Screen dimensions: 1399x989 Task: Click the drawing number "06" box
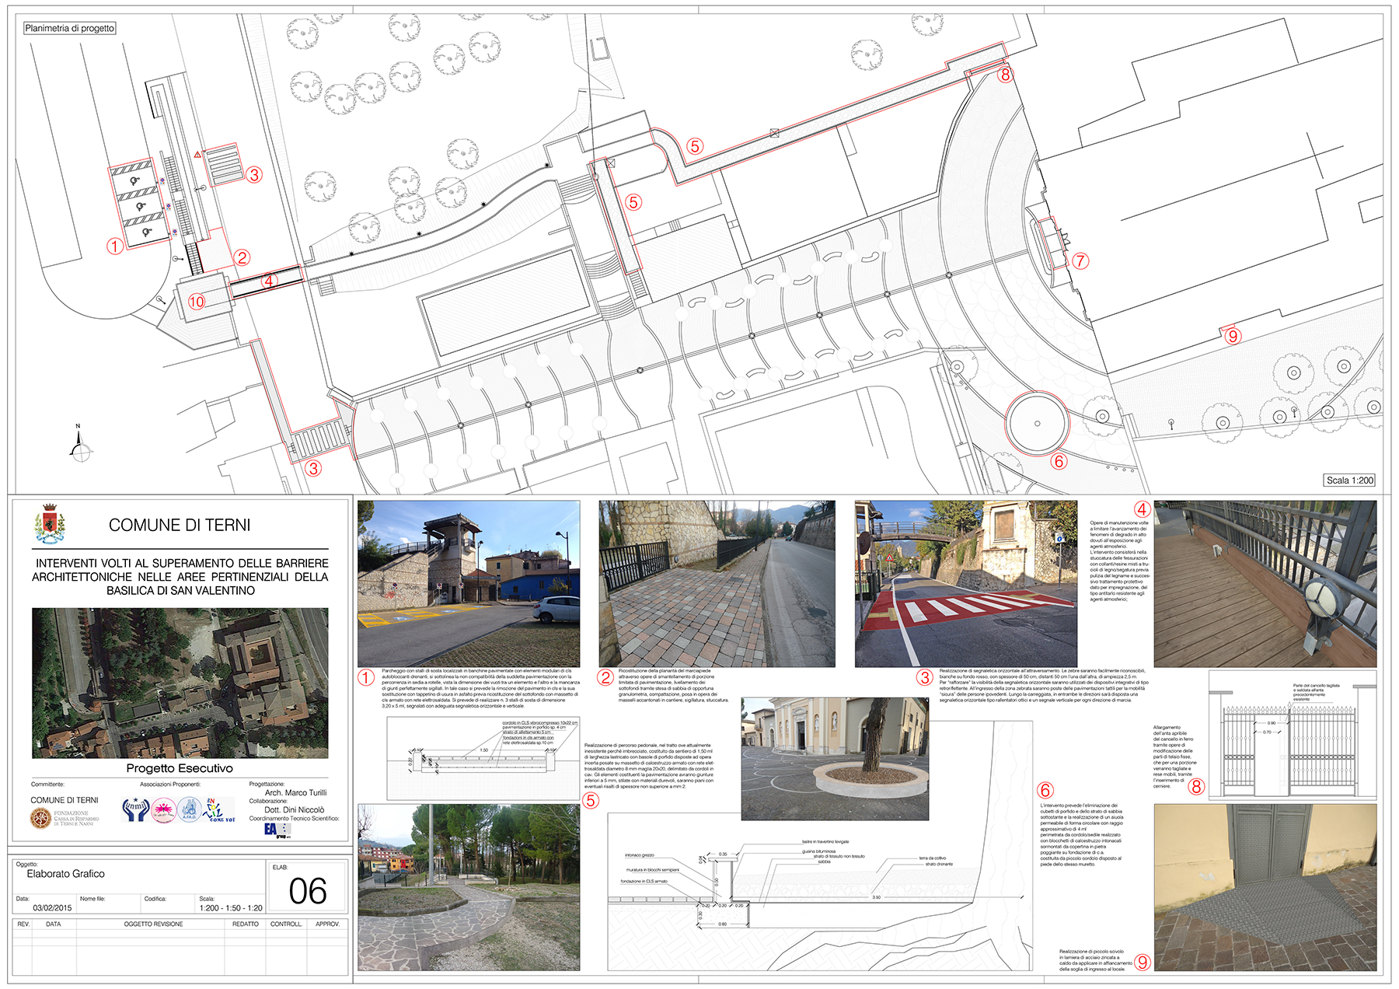pos(307,891)
